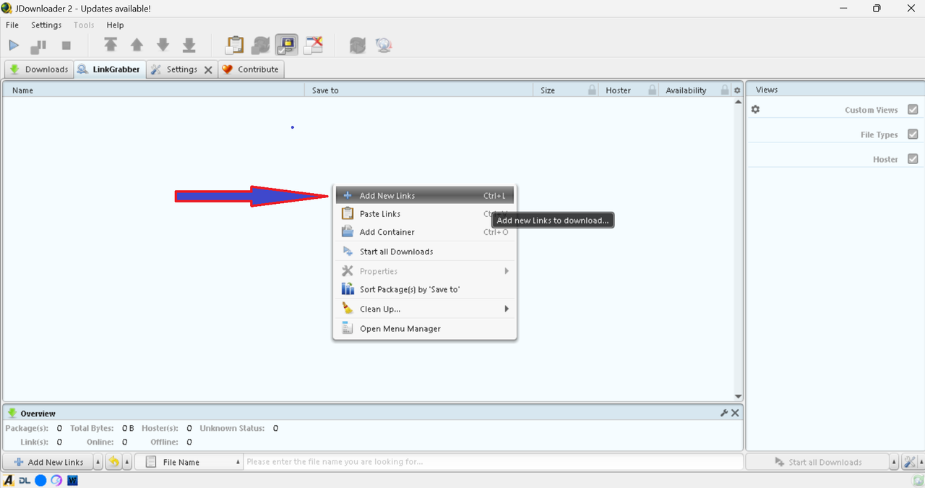Choose Sort Package(s) by 'Save to'

(425, 289)
